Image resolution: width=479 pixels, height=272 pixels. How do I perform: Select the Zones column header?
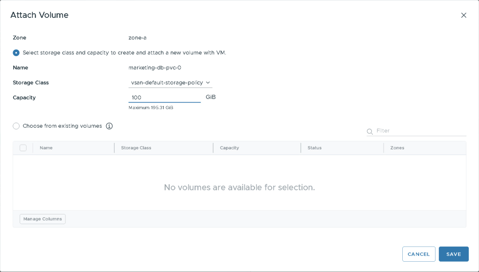click(x=397, y=148)
